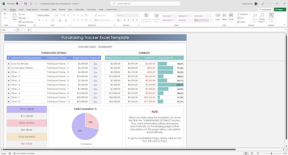
Task: Follow the Go link for Save The Whales
Action: click(x=95, y=64)
